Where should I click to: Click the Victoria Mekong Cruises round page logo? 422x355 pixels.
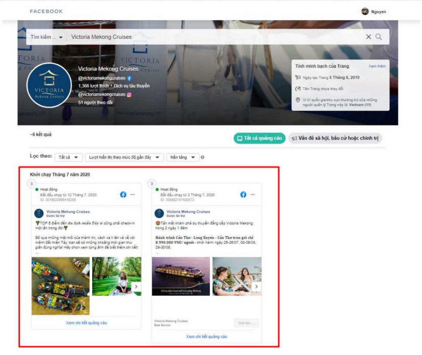click(x=49, y=85)
